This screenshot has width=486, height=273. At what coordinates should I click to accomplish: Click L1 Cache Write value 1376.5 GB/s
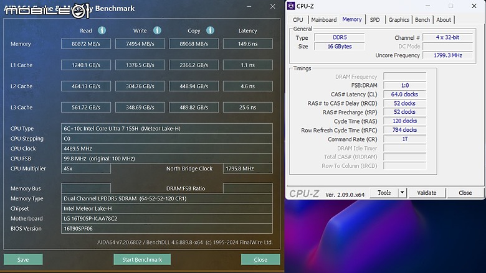coord(140,65)
